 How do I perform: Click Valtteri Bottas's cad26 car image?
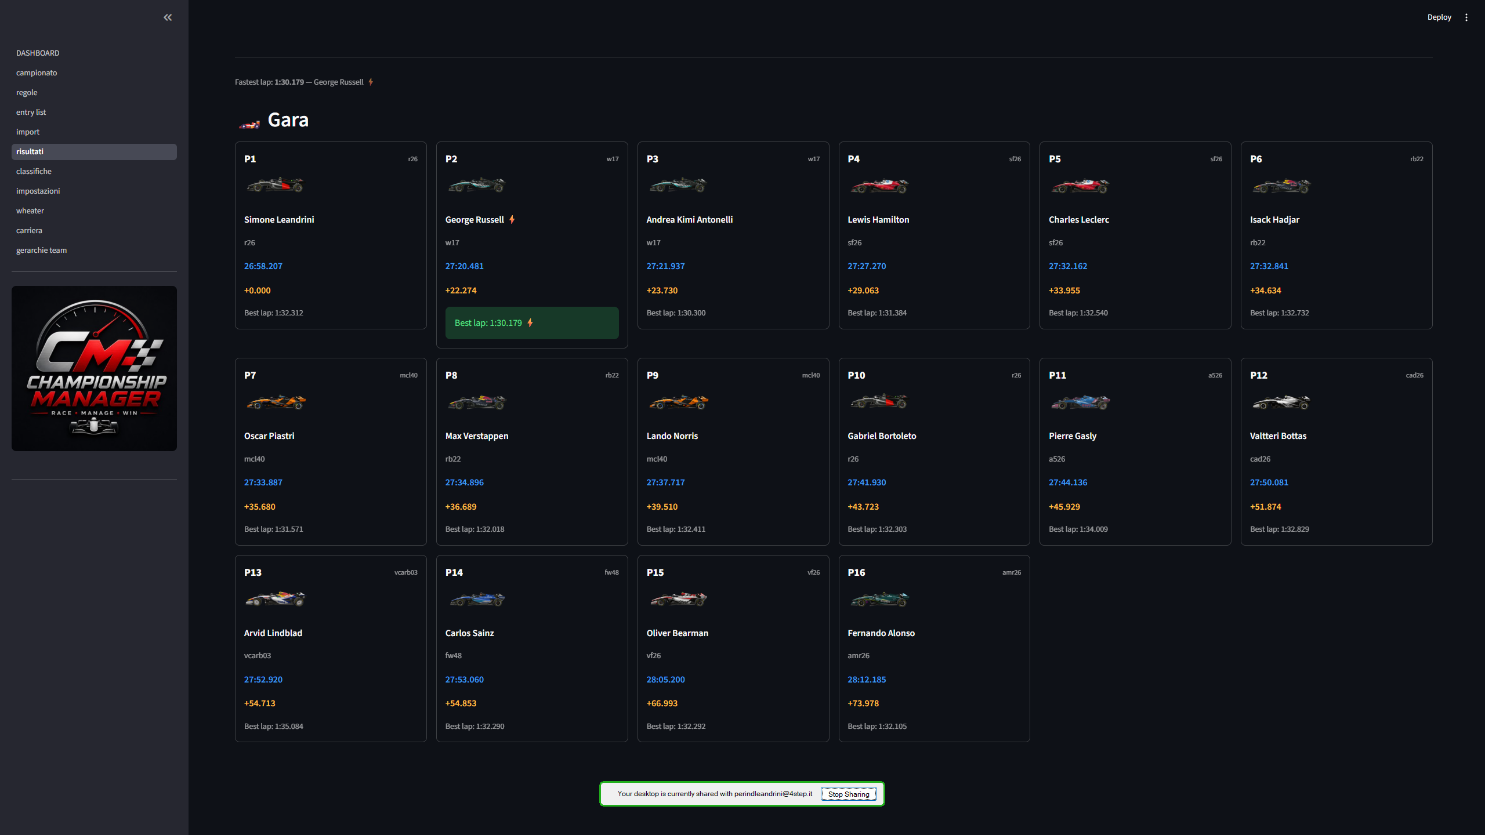point(1281,401)
